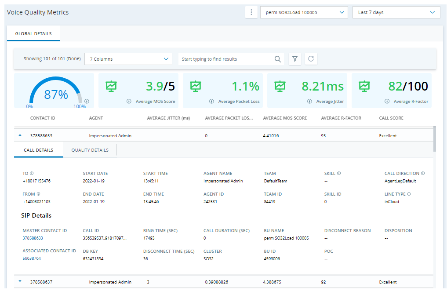Expand the row for contact 378588637
Screen dimensions: 447x291
(x=20, y=281)
